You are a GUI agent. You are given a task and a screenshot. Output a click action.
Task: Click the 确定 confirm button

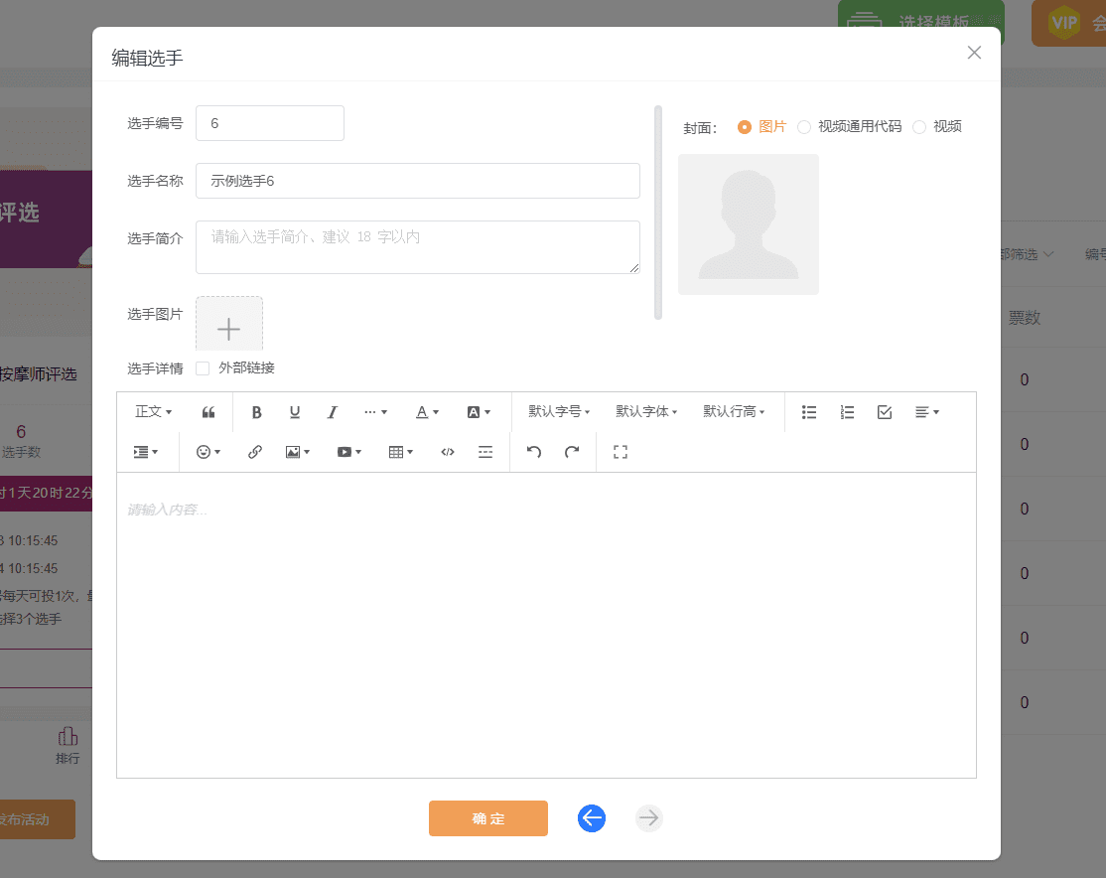(487, 817)
